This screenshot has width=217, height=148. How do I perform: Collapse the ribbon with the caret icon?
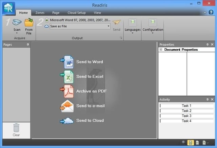point(205,13)
